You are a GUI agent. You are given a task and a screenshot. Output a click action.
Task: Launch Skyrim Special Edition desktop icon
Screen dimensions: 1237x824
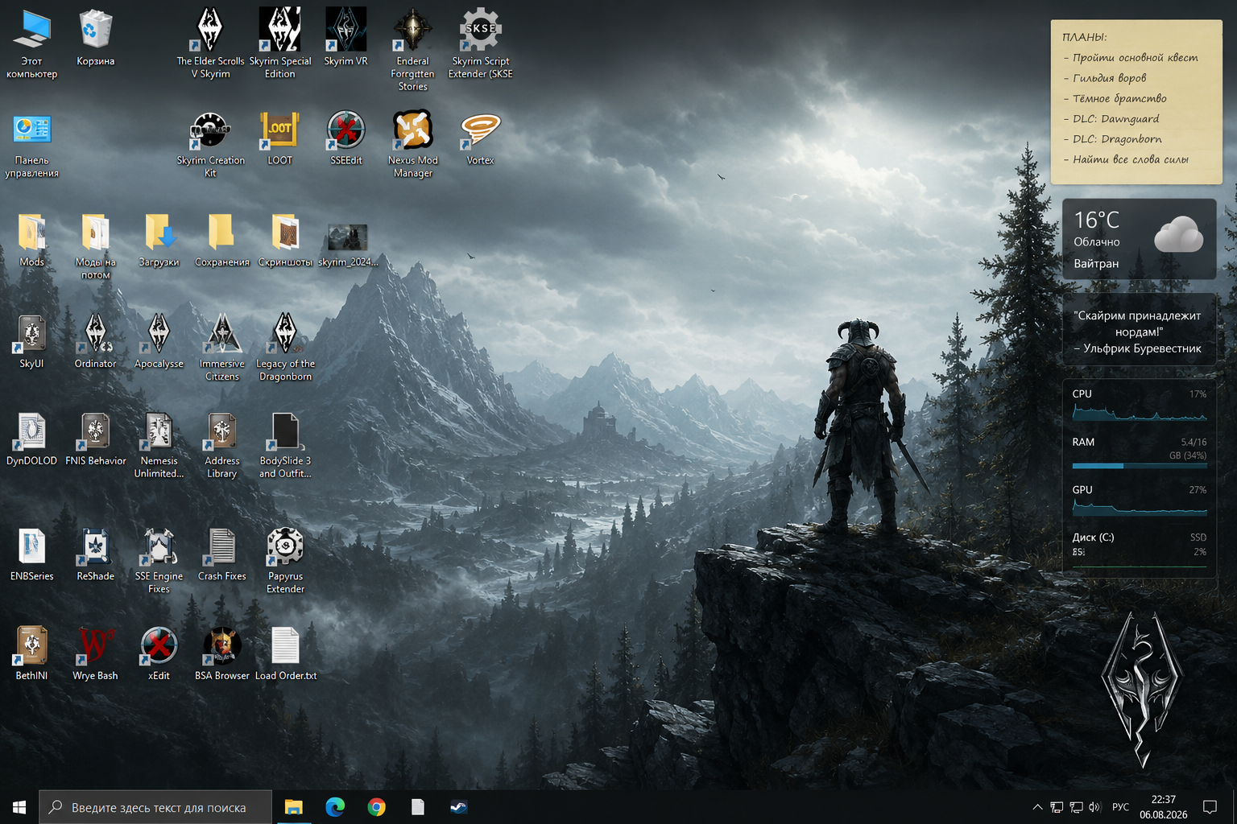[280, 44]
